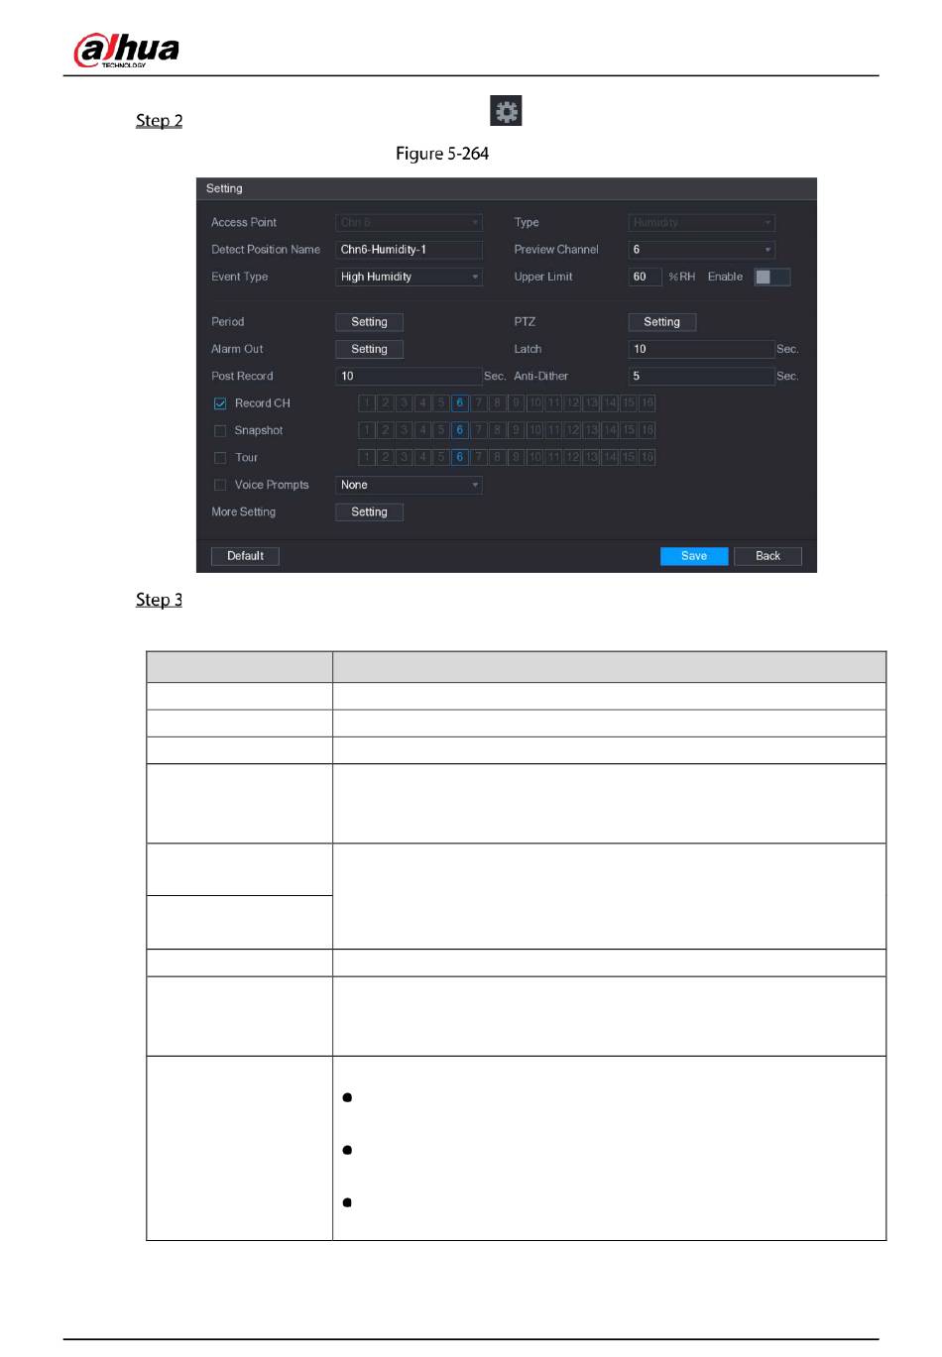Select channel 3 in Tour row
The width and height of the screenshot is (942, 1357).
coord(404,457)
